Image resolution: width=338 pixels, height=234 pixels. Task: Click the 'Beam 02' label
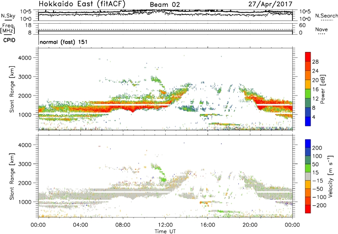(x=165, y=5)
